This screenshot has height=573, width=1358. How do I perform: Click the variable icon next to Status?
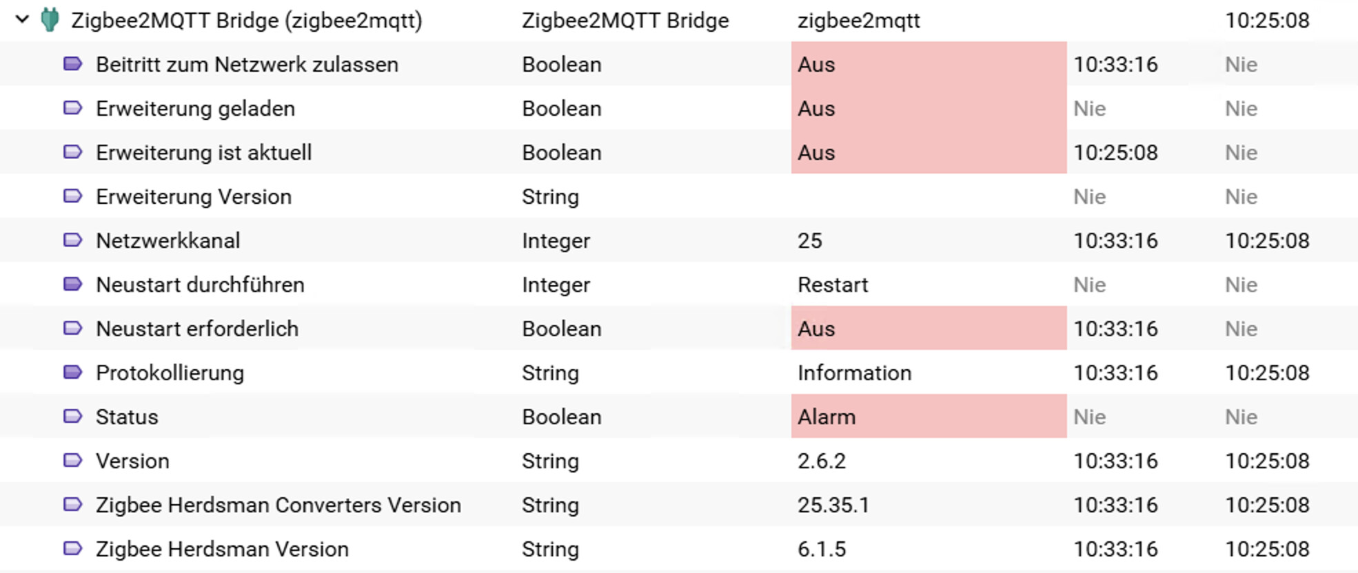[72, 417]
